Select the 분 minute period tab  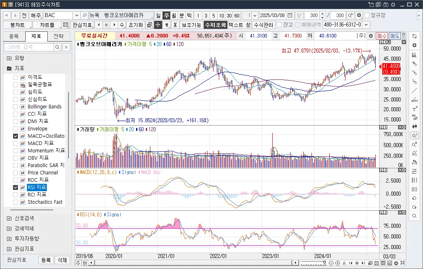coord(182,15)
